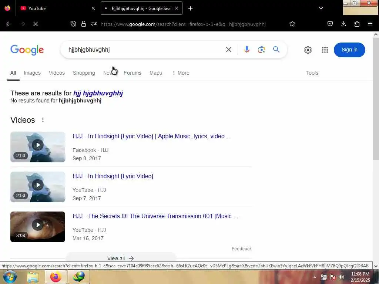The height and width of the screenshot is (284, 379).
Task: Clear the search query
Action: (229, 50)
